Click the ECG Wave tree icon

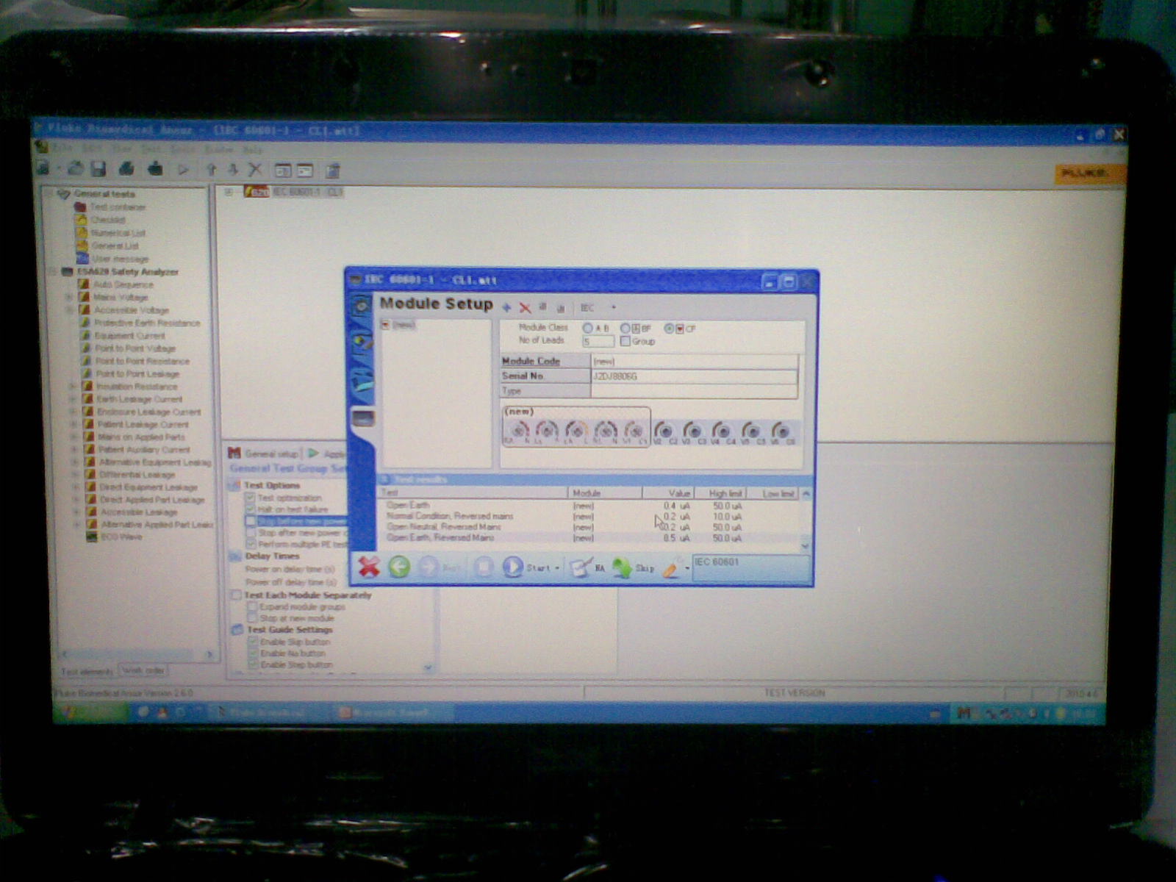92,537
